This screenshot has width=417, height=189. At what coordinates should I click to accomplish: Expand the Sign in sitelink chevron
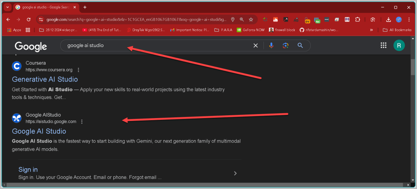tap(235, 173)
